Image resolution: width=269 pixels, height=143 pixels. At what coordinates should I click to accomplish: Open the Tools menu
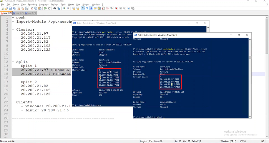63,5
